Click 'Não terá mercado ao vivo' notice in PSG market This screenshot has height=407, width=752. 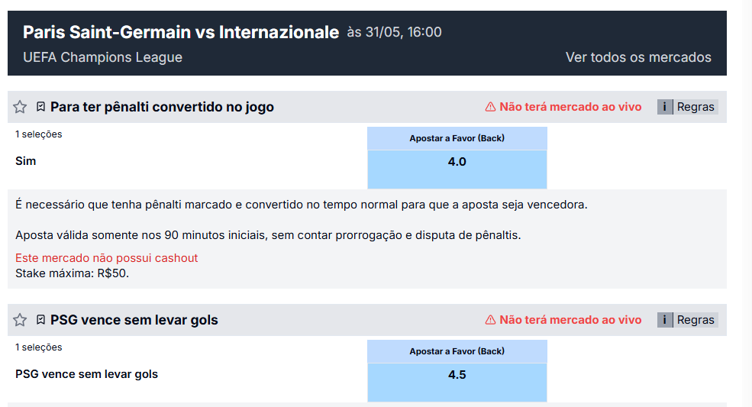(x=570, y=320)
